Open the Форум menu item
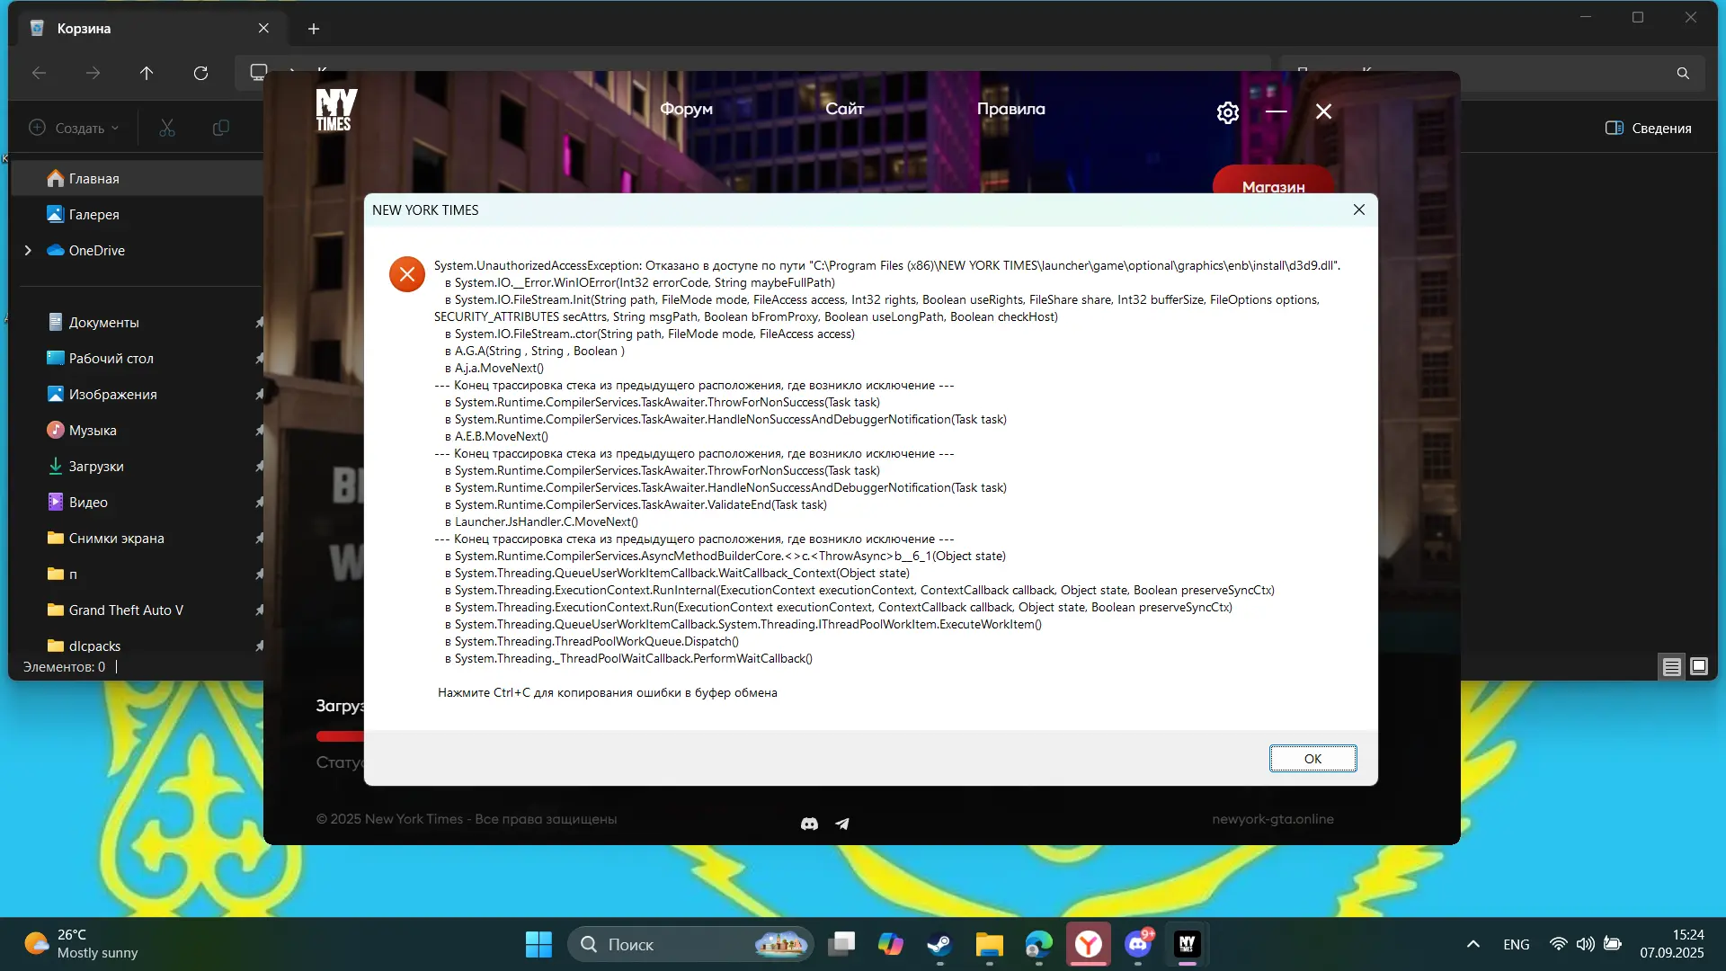Screen dimensions: 1726x971 click(x=686, y=109)
